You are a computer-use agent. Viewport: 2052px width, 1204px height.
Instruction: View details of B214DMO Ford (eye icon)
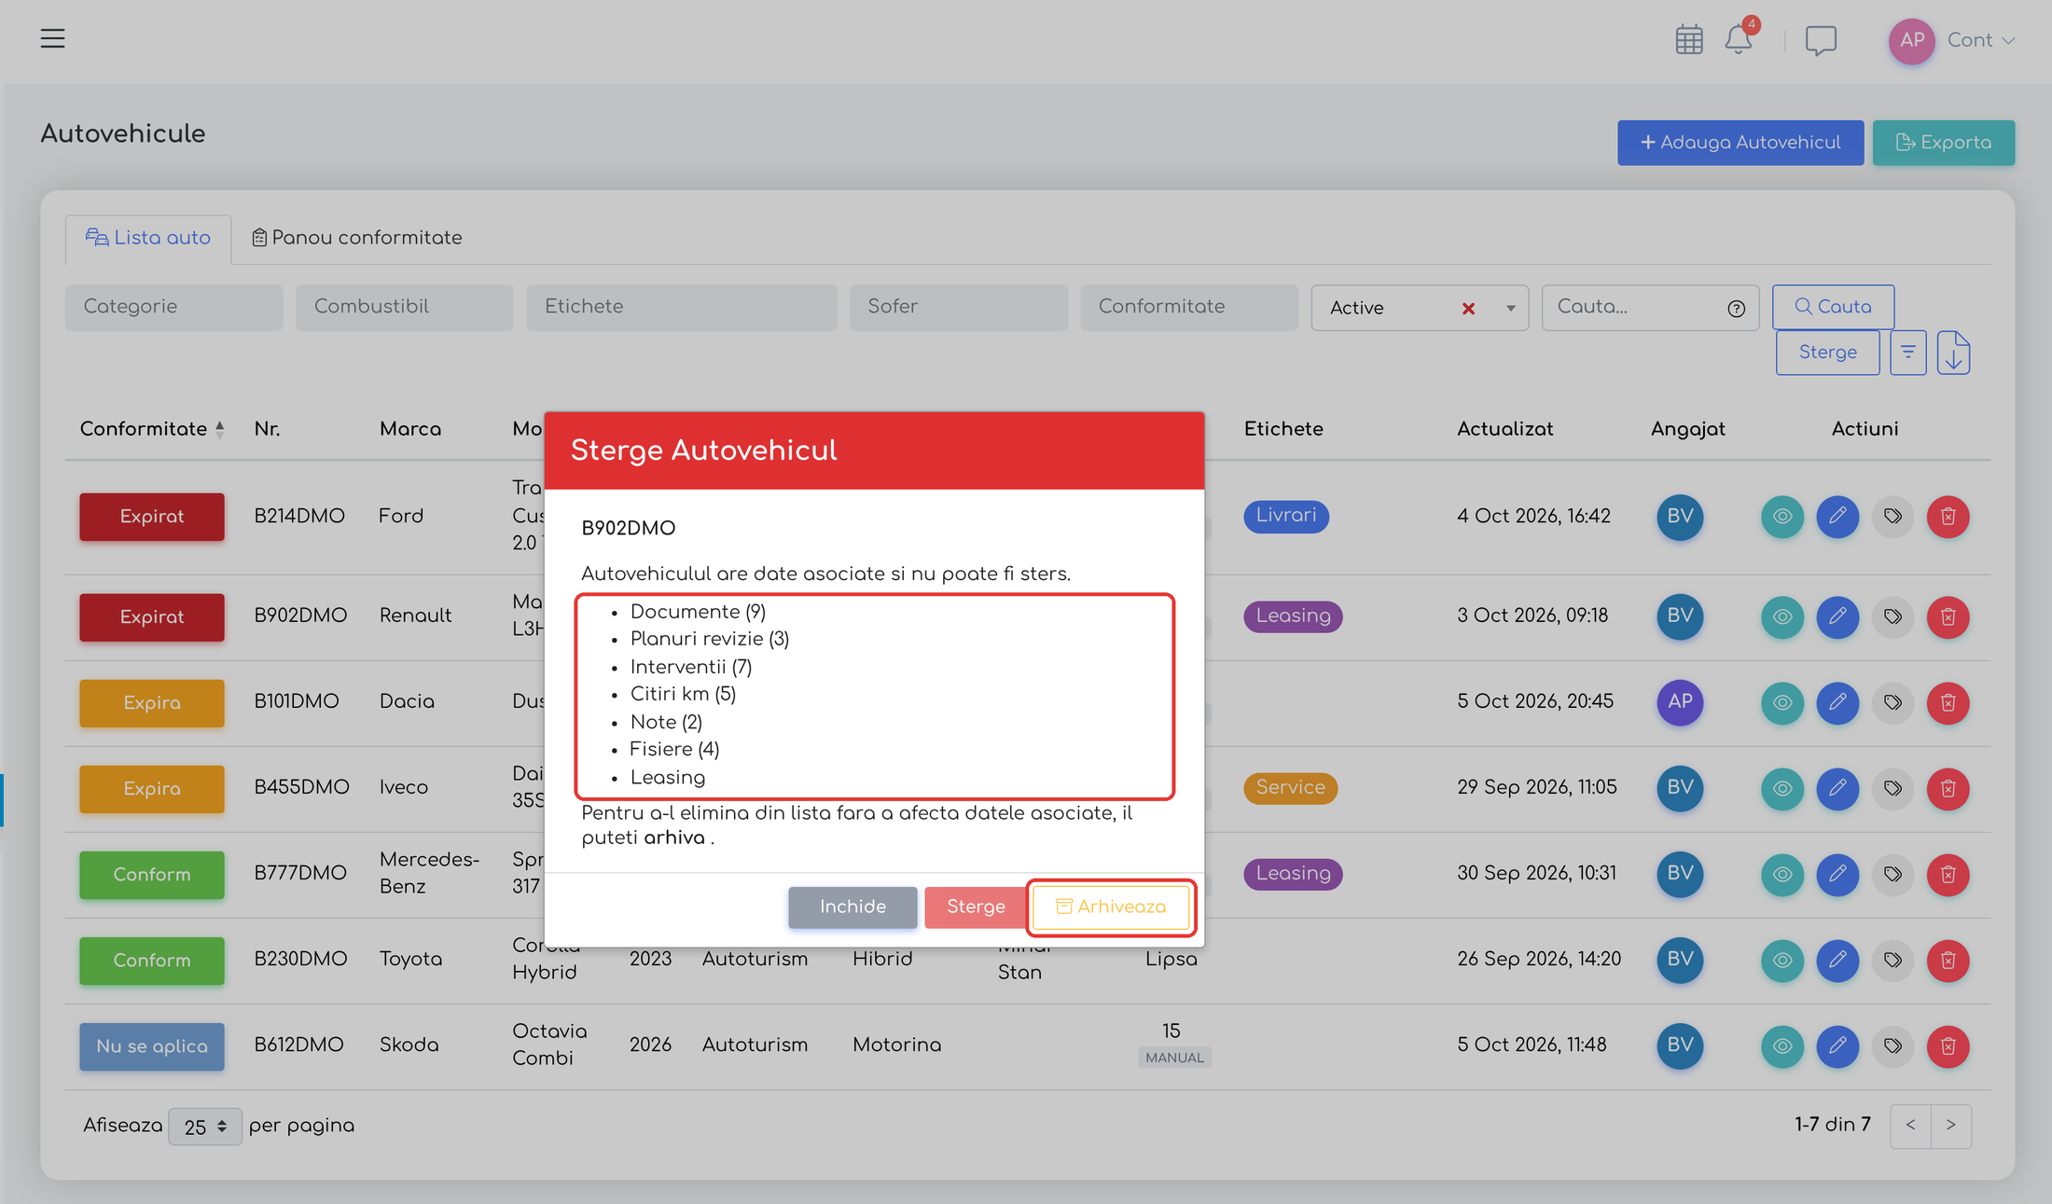point(1782,517)
